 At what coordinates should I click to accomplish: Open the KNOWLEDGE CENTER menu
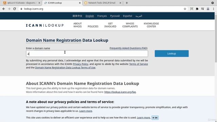(151, 25)
